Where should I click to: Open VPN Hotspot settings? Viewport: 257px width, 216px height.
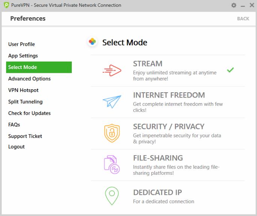pyautogui.click(x=23, y=90)
